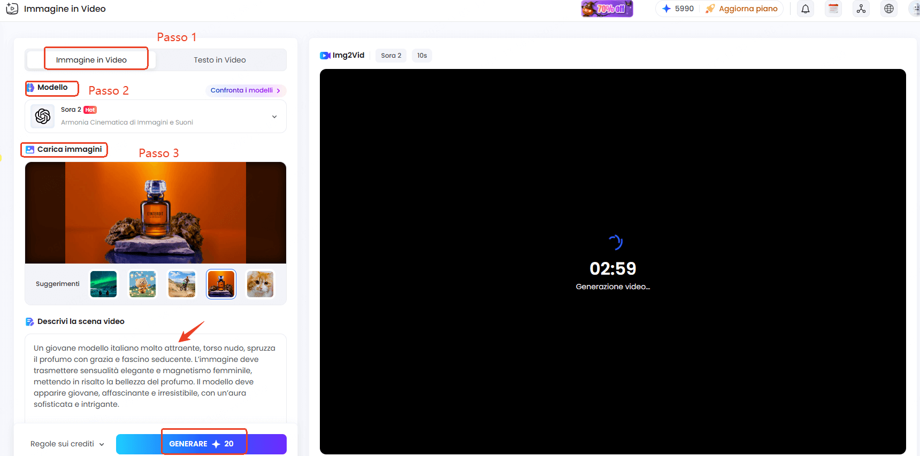The height and width of the screenshot is (456, 920).
Task: Click the 02:59 countdown timer text
Action: coord(613,268)
